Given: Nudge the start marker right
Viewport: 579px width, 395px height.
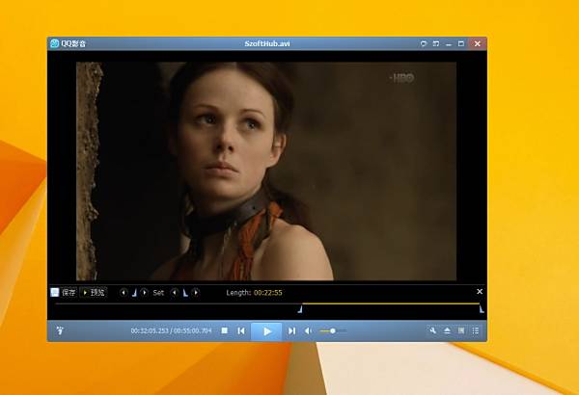Looking at the screenshot, I should click(144, 293).
